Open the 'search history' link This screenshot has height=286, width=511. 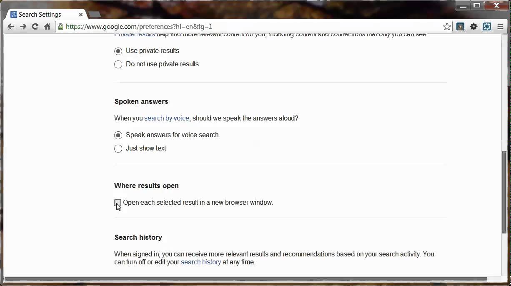(x=200, y=262)
